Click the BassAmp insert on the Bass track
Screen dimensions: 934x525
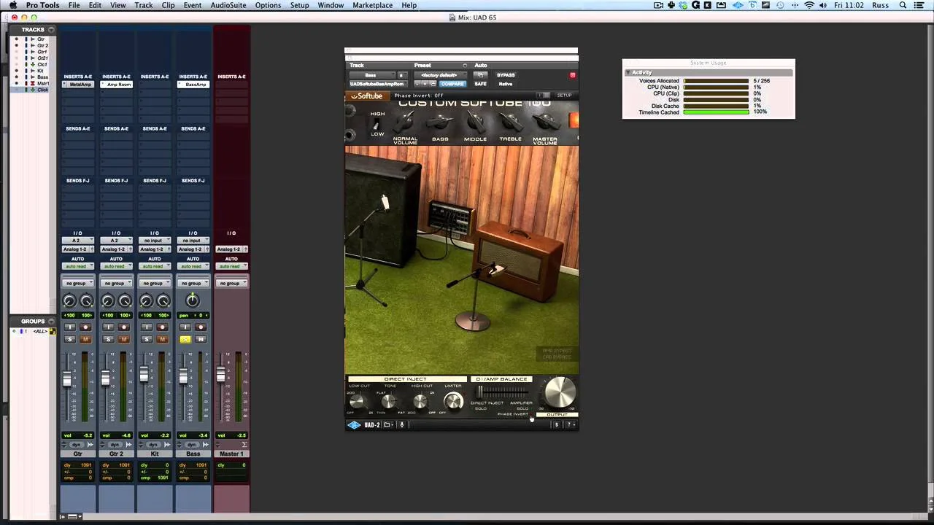tap(195, 84)
